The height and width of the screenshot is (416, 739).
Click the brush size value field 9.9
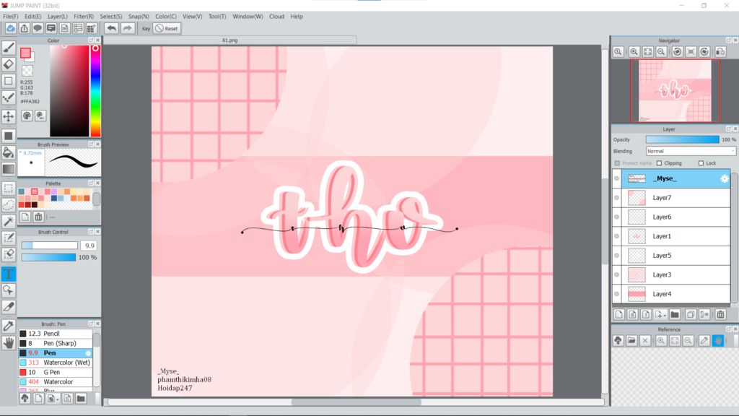pos(89,246)
